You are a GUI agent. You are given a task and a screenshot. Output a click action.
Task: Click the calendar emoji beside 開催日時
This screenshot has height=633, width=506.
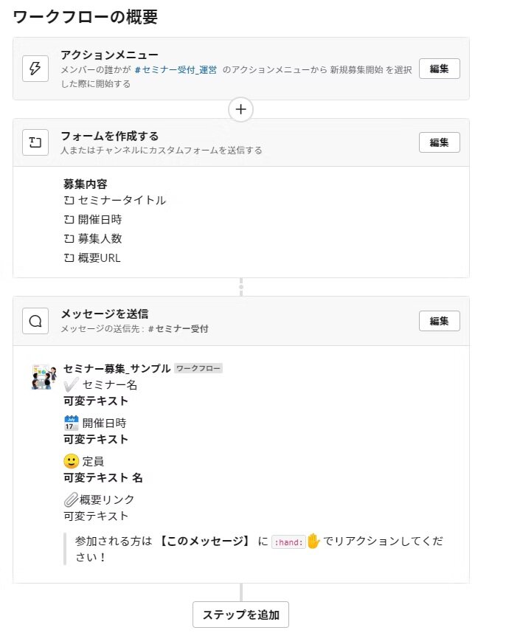tap(72, 423)
